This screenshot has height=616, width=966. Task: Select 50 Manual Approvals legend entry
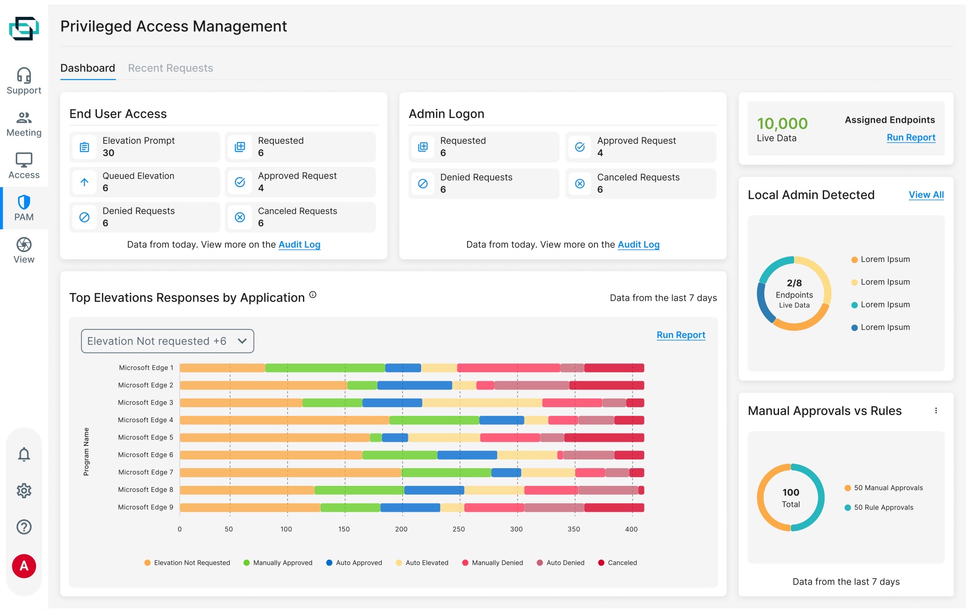coord(884,488)
